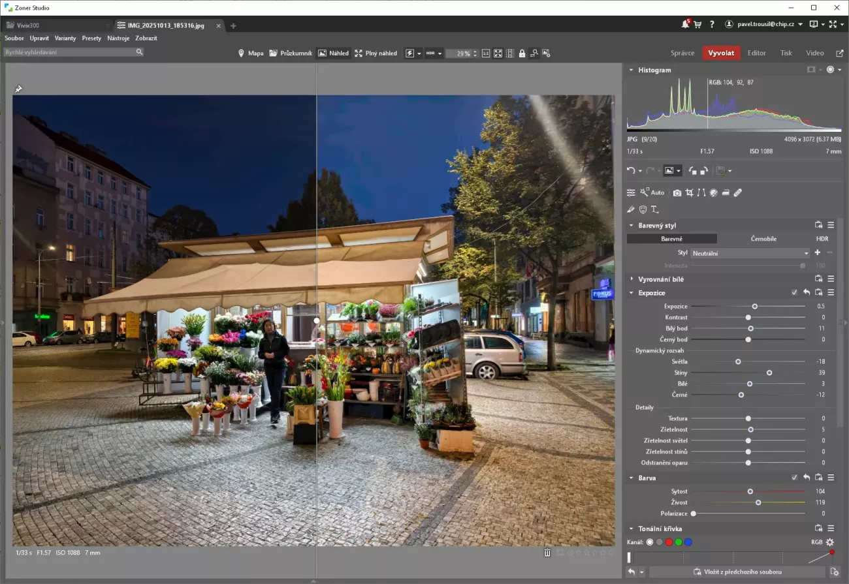Click Vložit z předchozího souboru button
The width and height of the screenshot is (849, 584).
point(737,572)
